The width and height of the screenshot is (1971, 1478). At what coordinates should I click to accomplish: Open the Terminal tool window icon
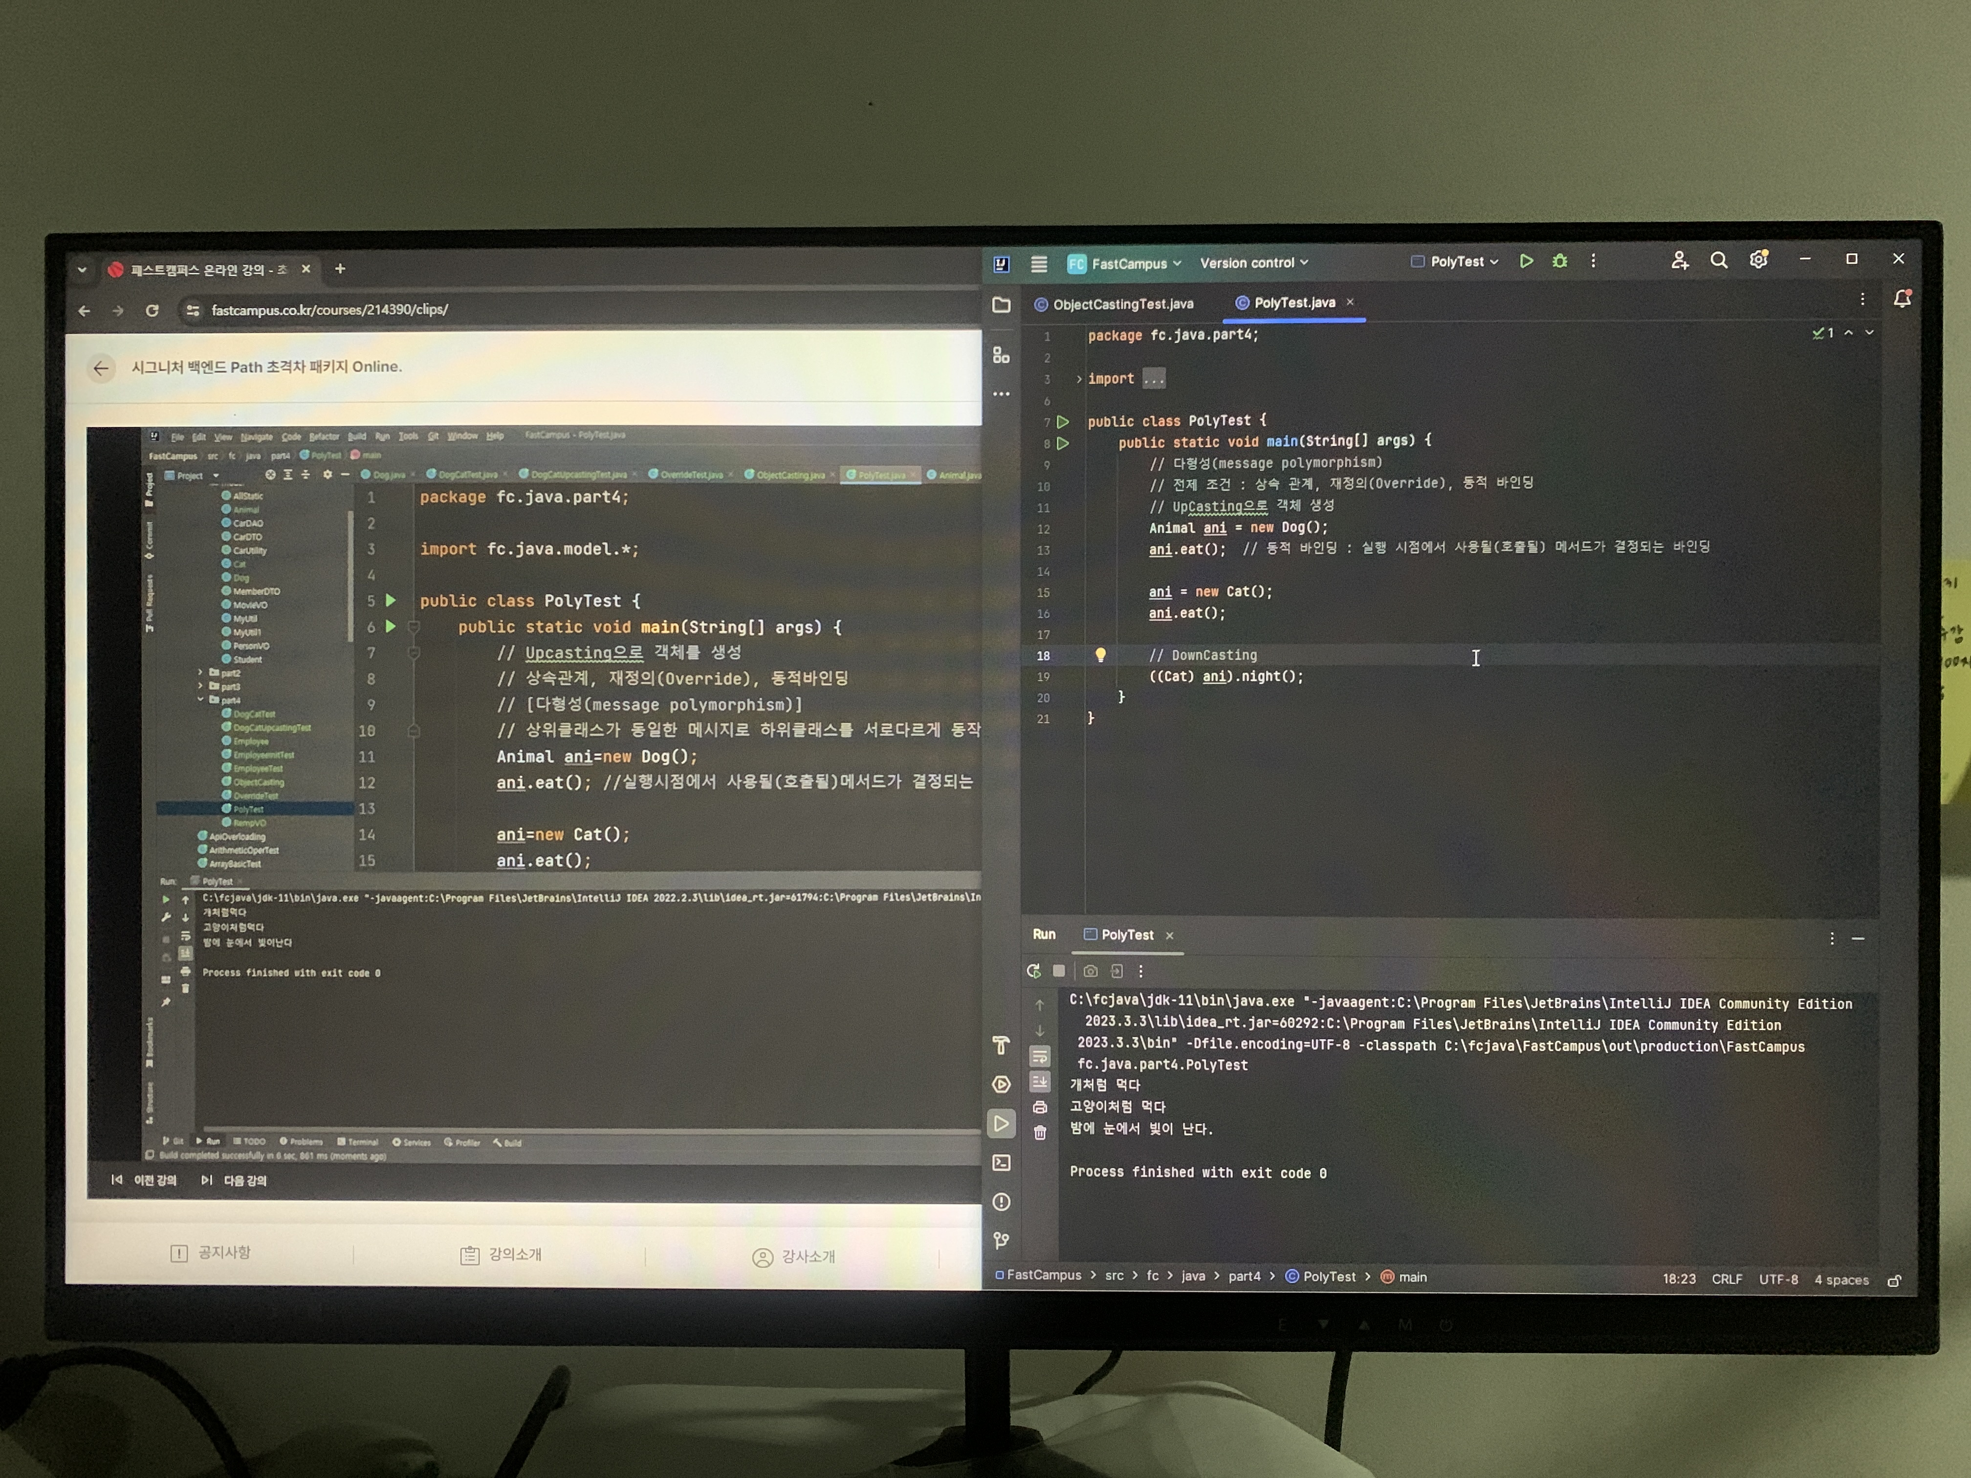pos(1002,1163)
